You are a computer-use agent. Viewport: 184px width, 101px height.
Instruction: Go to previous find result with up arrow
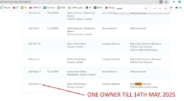tap(154, 9)
